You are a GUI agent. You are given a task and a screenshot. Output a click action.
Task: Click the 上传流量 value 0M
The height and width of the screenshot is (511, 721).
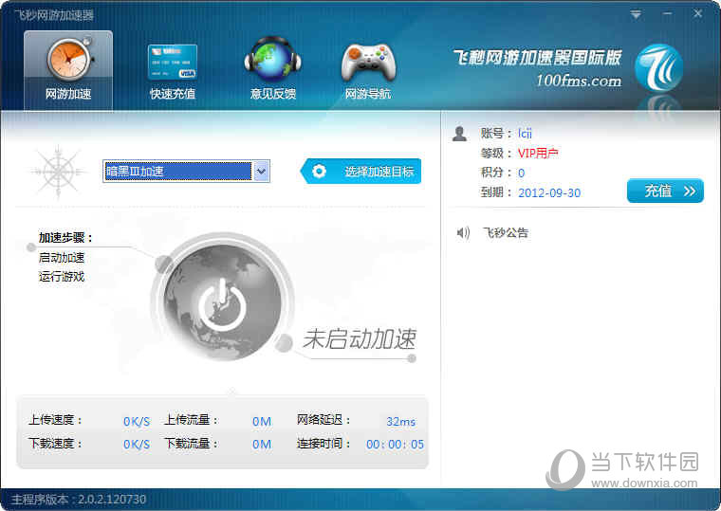click(x=262, y=421)
